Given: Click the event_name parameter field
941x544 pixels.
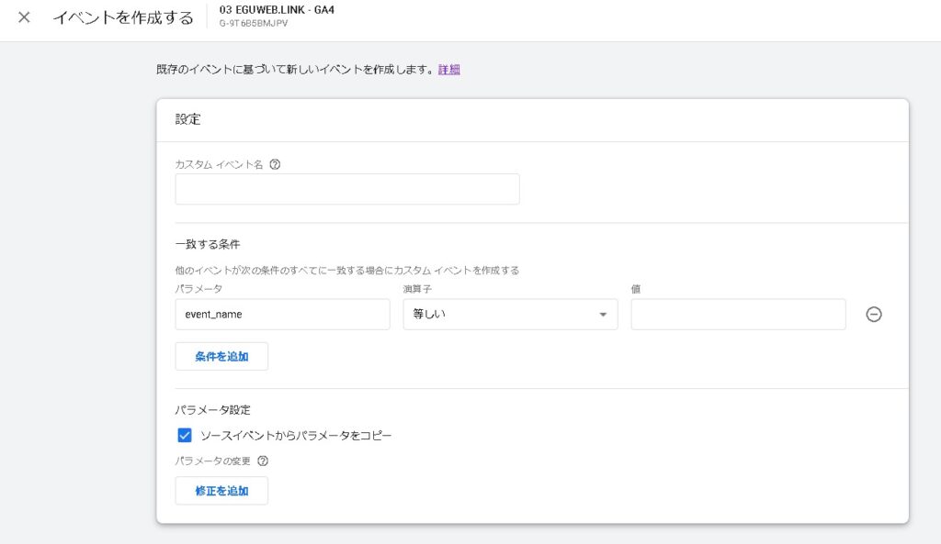Looking at the screenshot, I should pyautogui.click(x=282, y=315).
